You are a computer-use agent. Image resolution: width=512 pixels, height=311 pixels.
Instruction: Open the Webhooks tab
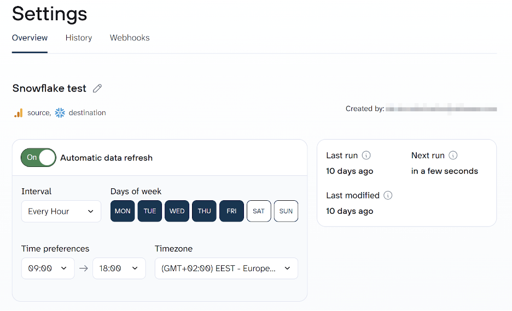[x=130, y=38]
